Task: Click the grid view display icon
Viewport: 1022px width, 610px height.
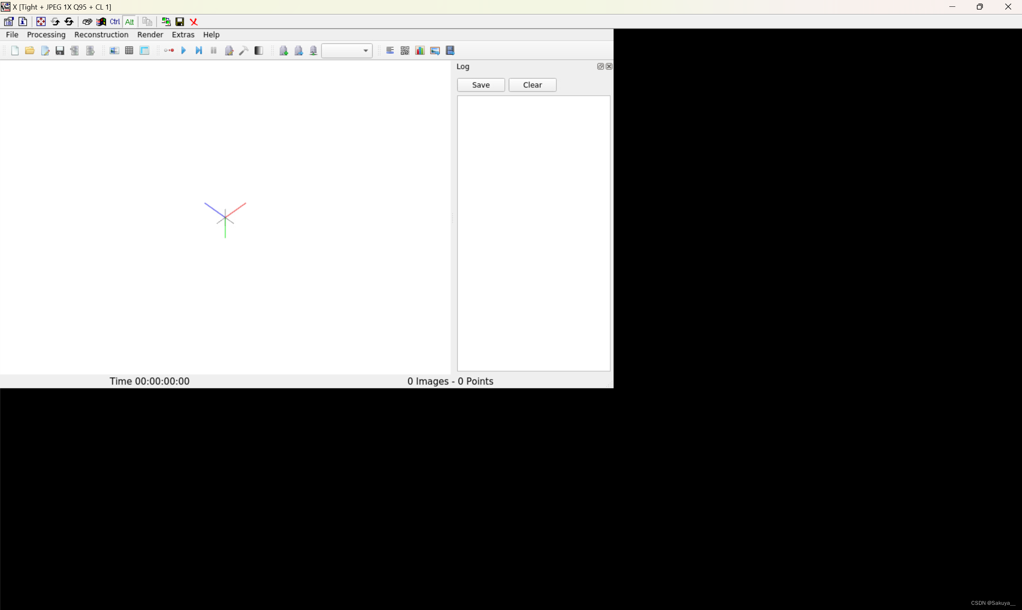Action: 129,50
